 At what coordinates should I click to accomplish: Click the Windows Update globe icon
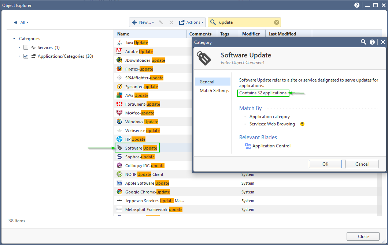click(x=119, y=121)
